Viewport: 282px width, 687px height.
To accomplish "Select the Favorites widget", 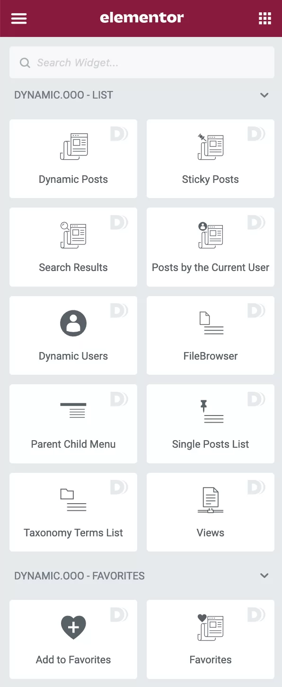I will pos(210,639).
